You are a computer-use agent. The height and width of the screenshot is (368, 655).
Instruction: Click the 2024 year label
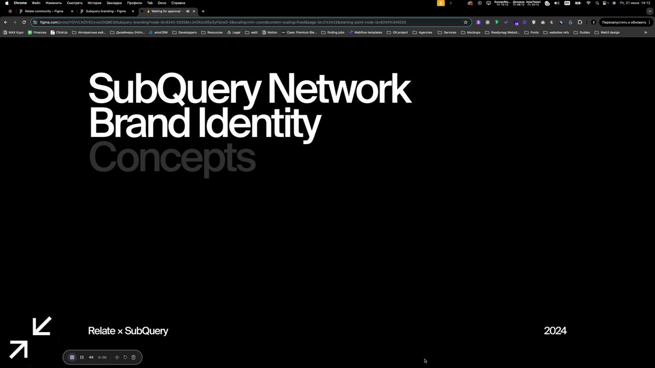point(555,331)
